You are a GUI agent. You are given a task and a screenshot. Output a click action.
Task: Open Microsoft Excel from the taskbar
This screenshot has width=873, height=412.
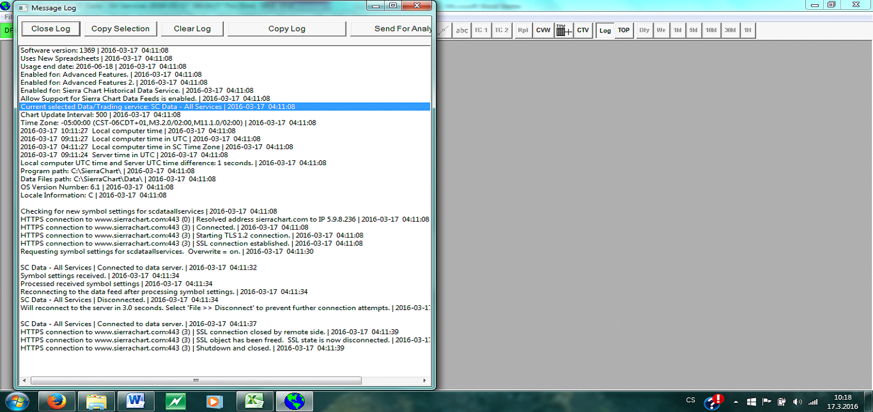255,402
